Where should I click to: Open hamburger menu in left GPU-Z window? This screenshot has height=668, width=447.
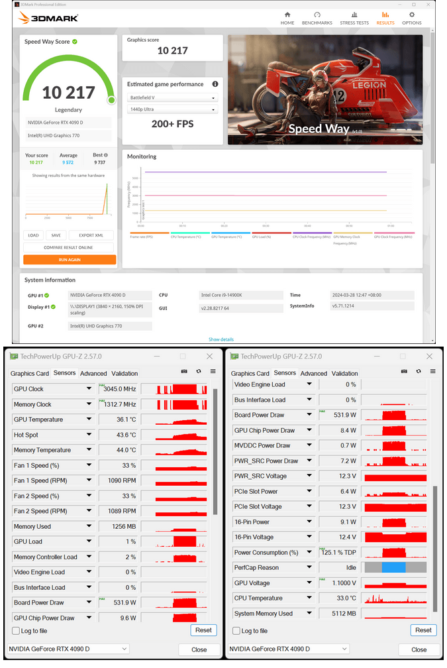[213, 371]
